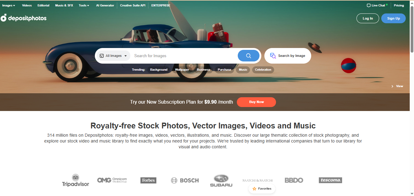This screenshot has height=196, width=414.
Task: Click the Tripadvisor logo
Action: pos(75,180)
